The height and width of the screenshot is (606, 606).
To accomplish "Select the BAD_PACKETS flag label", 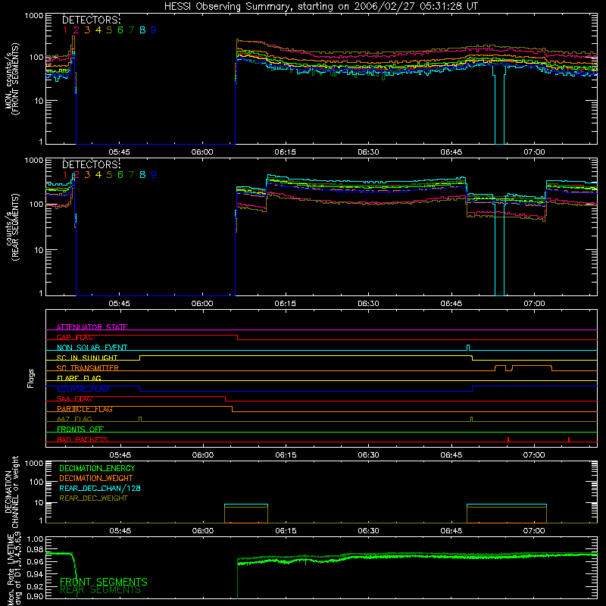I will [83, 439].
